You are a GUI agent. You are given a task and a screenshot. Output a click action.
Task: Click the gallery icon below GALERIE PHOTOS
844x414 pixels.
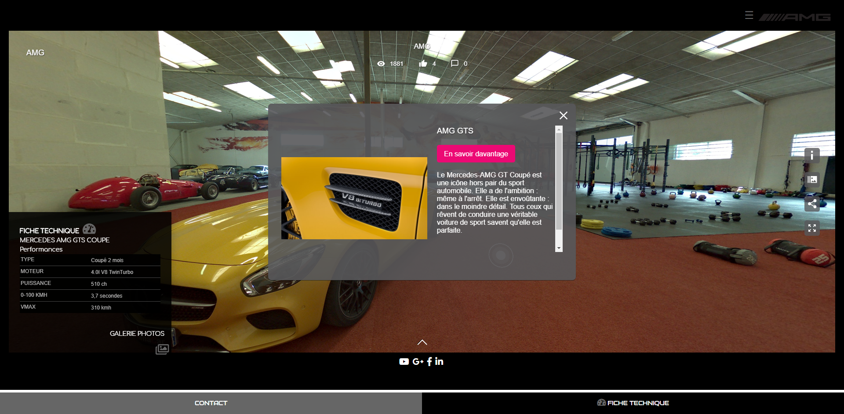point(162,349)
